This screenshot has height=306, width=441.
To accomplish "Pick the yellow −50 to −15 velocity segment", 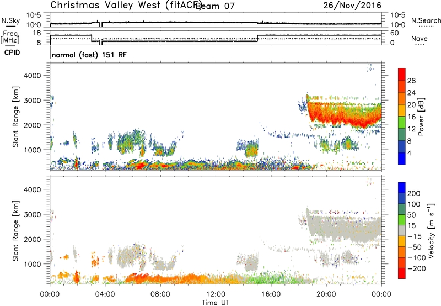I will point(402,241).
